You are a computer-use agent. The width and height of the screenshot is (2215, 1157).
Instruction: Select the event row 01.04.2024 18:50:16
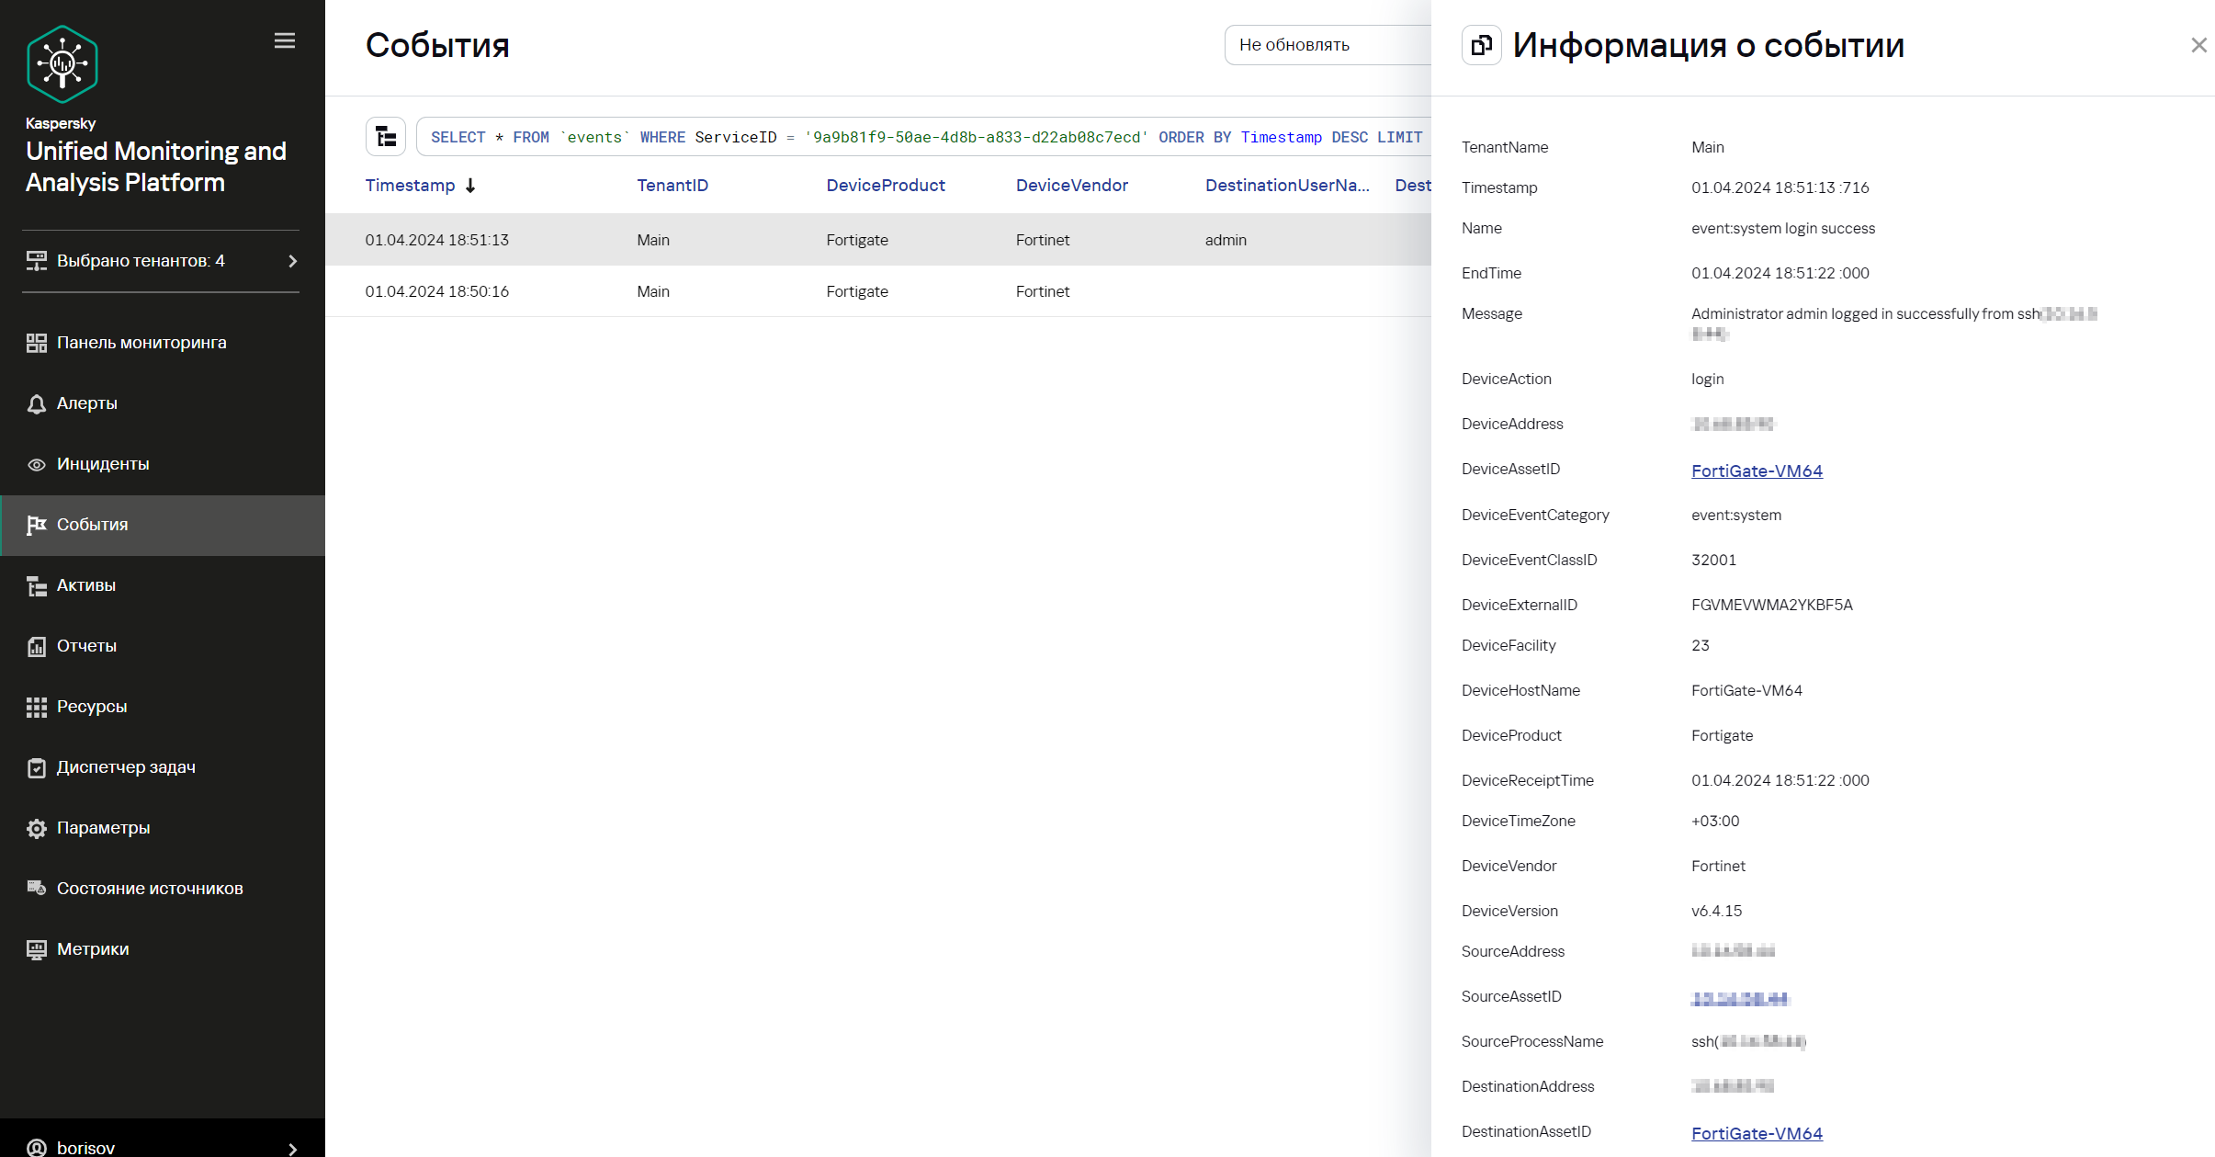point(878,291)
